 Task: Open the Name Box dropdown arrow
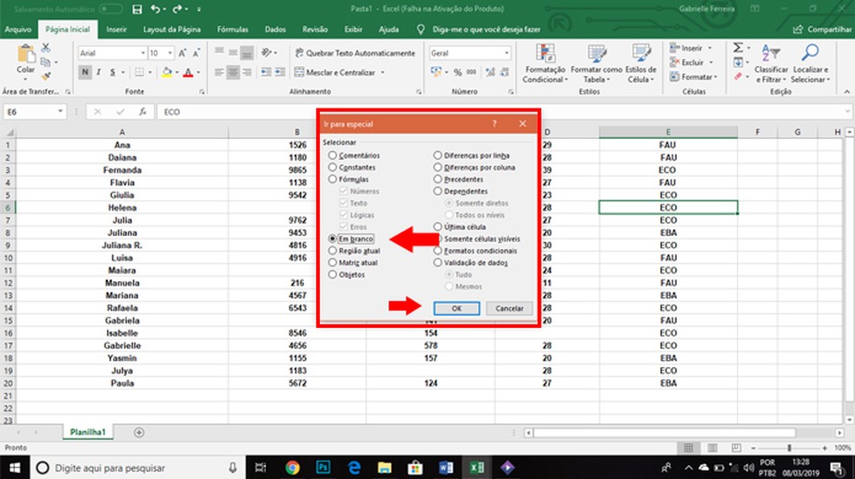[60, 112]
